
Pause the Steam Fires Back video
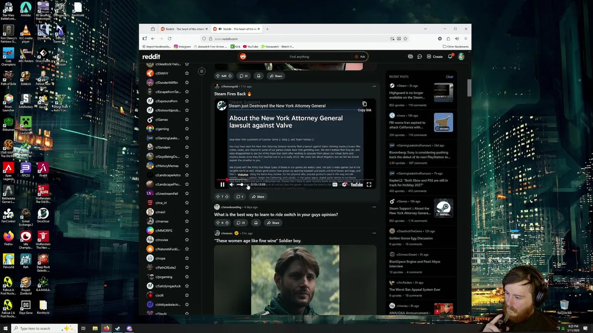click(x=222, y=185)
